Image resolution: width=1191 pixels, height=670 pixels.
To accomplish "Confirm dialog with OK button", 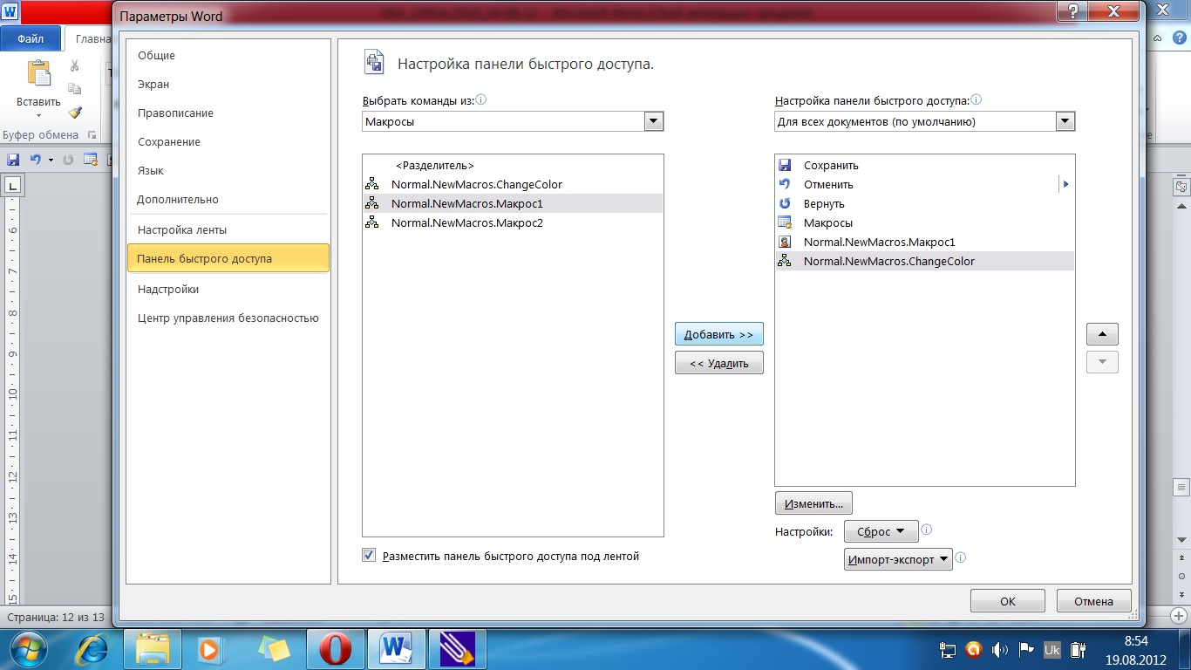I will tap(1008, 601).
